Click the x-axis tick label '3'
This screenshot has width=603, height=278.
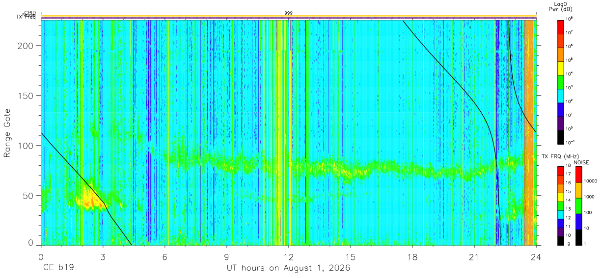[103, 257]
